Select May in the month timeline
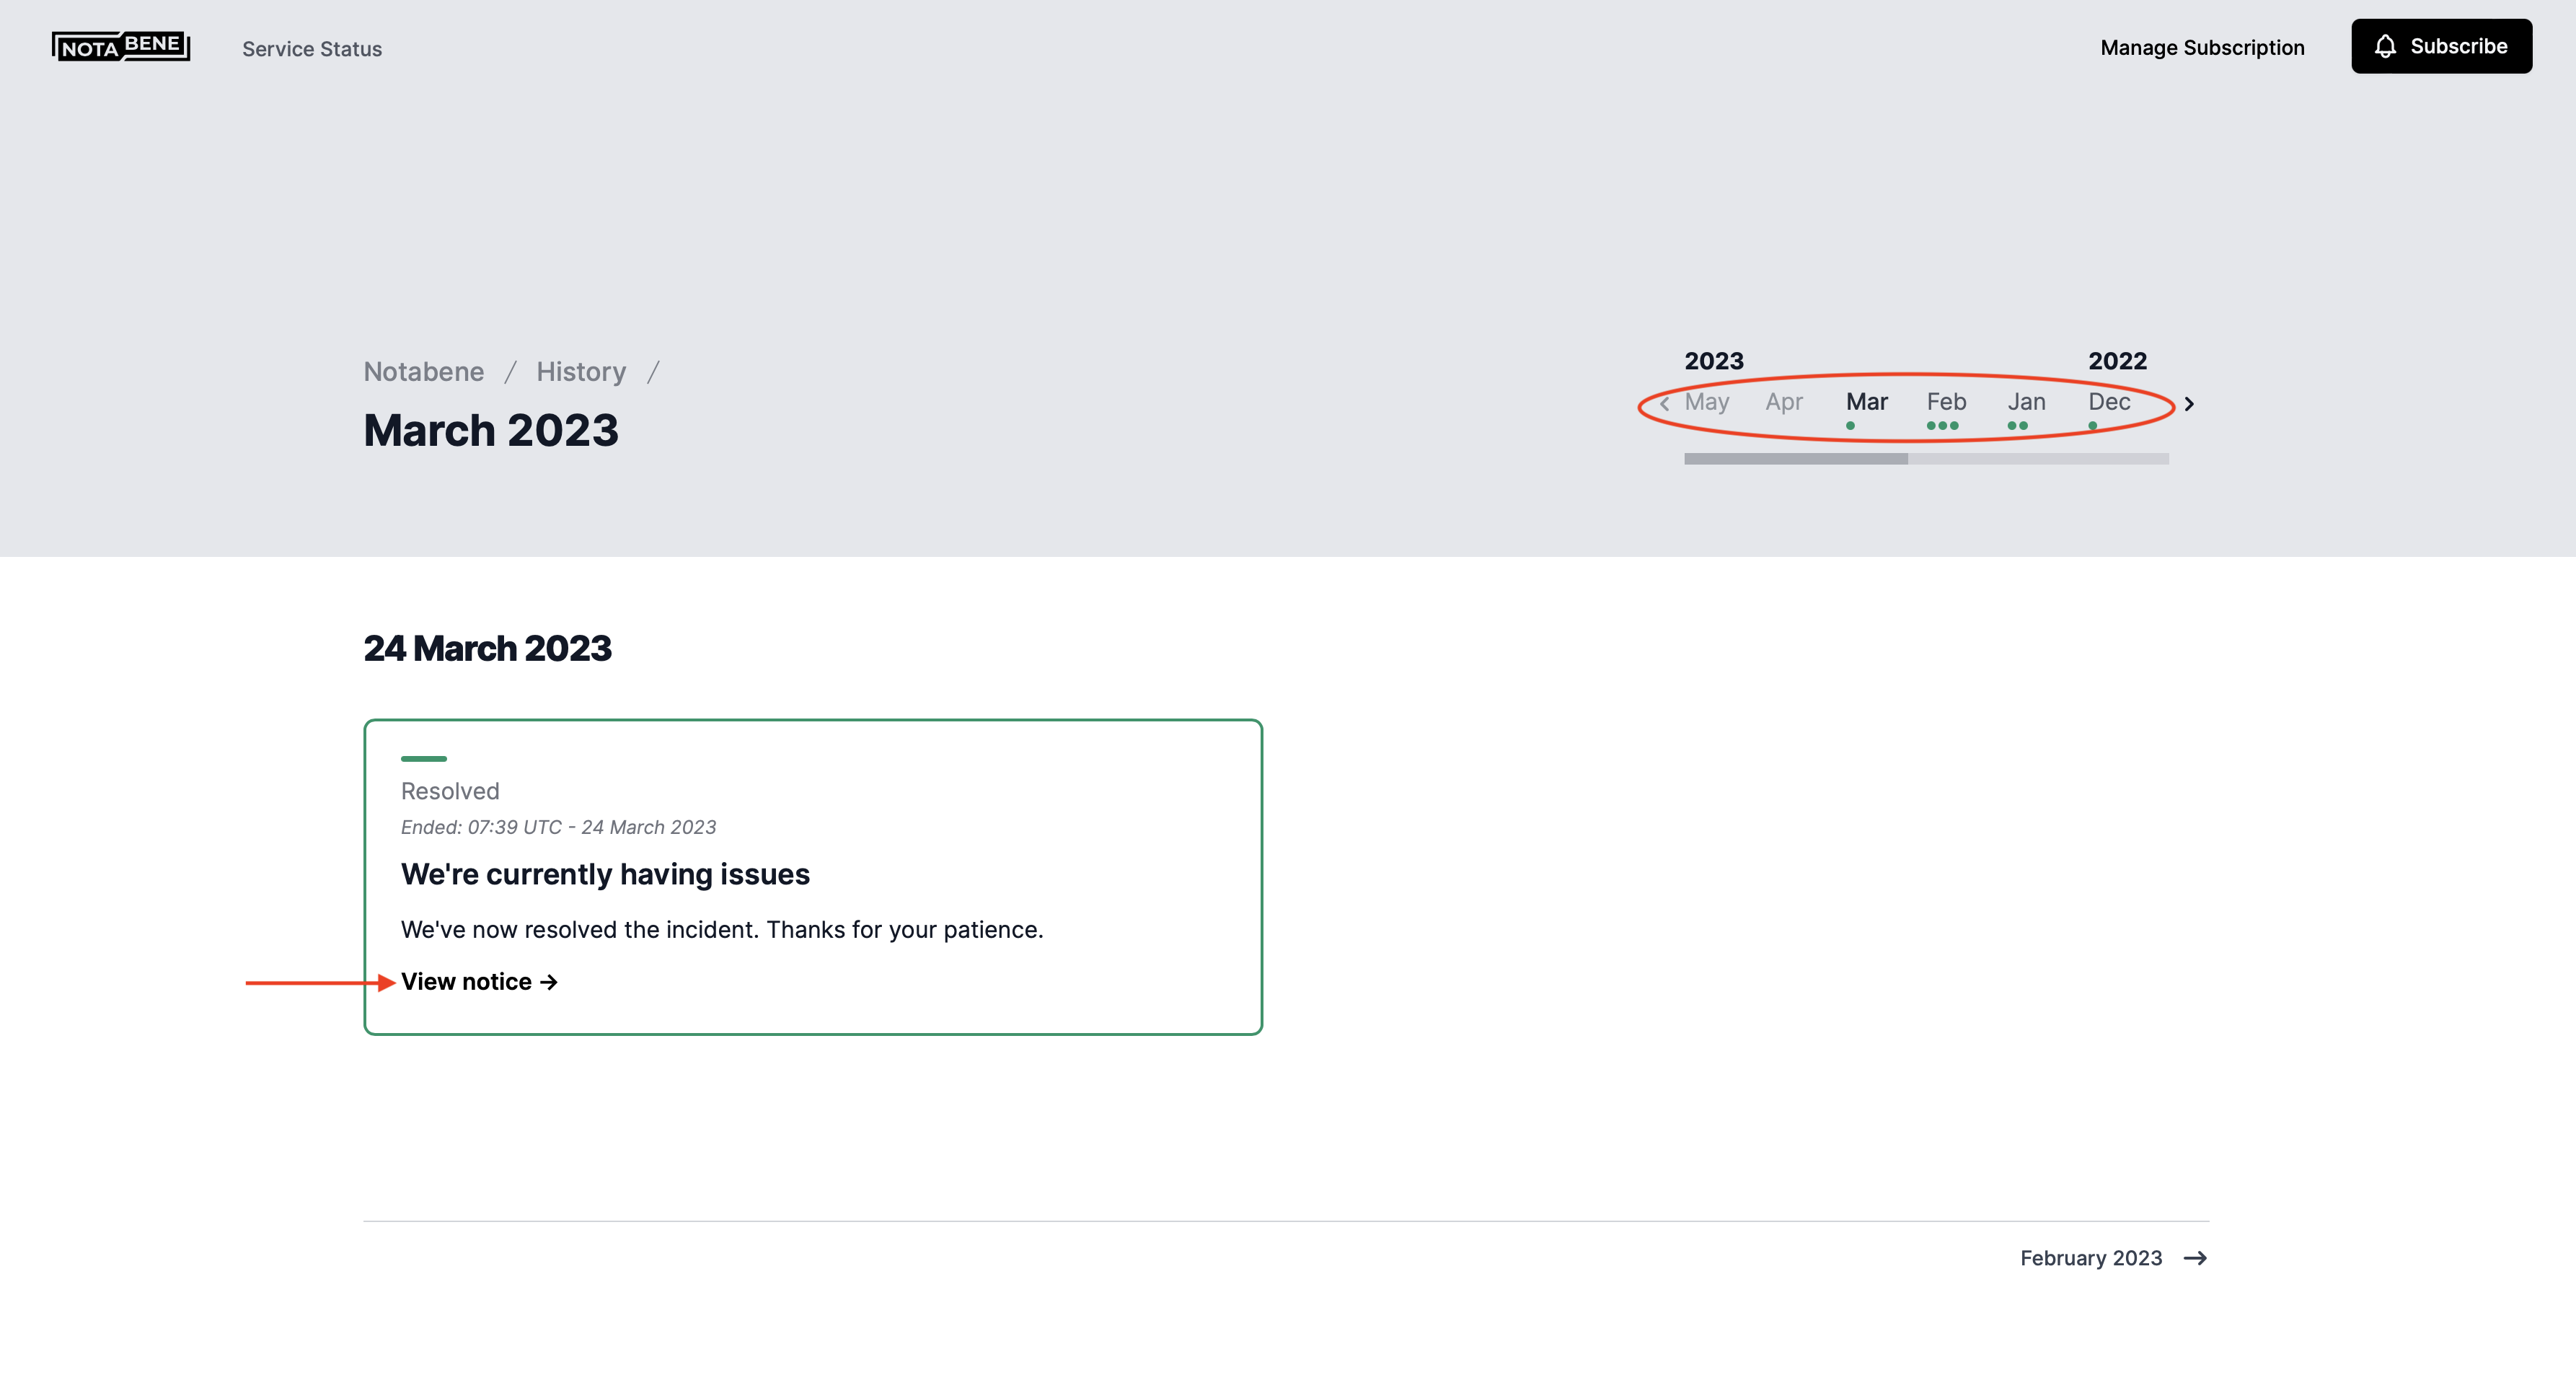This screenshot has width=2576, height=1375. [1706, 402]
